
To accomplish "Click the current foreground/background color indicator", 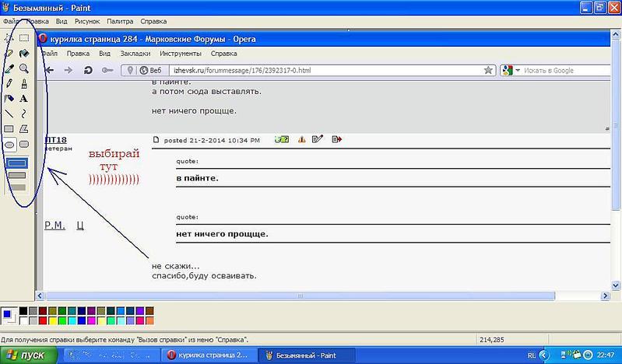I will [x=9, y=316].
